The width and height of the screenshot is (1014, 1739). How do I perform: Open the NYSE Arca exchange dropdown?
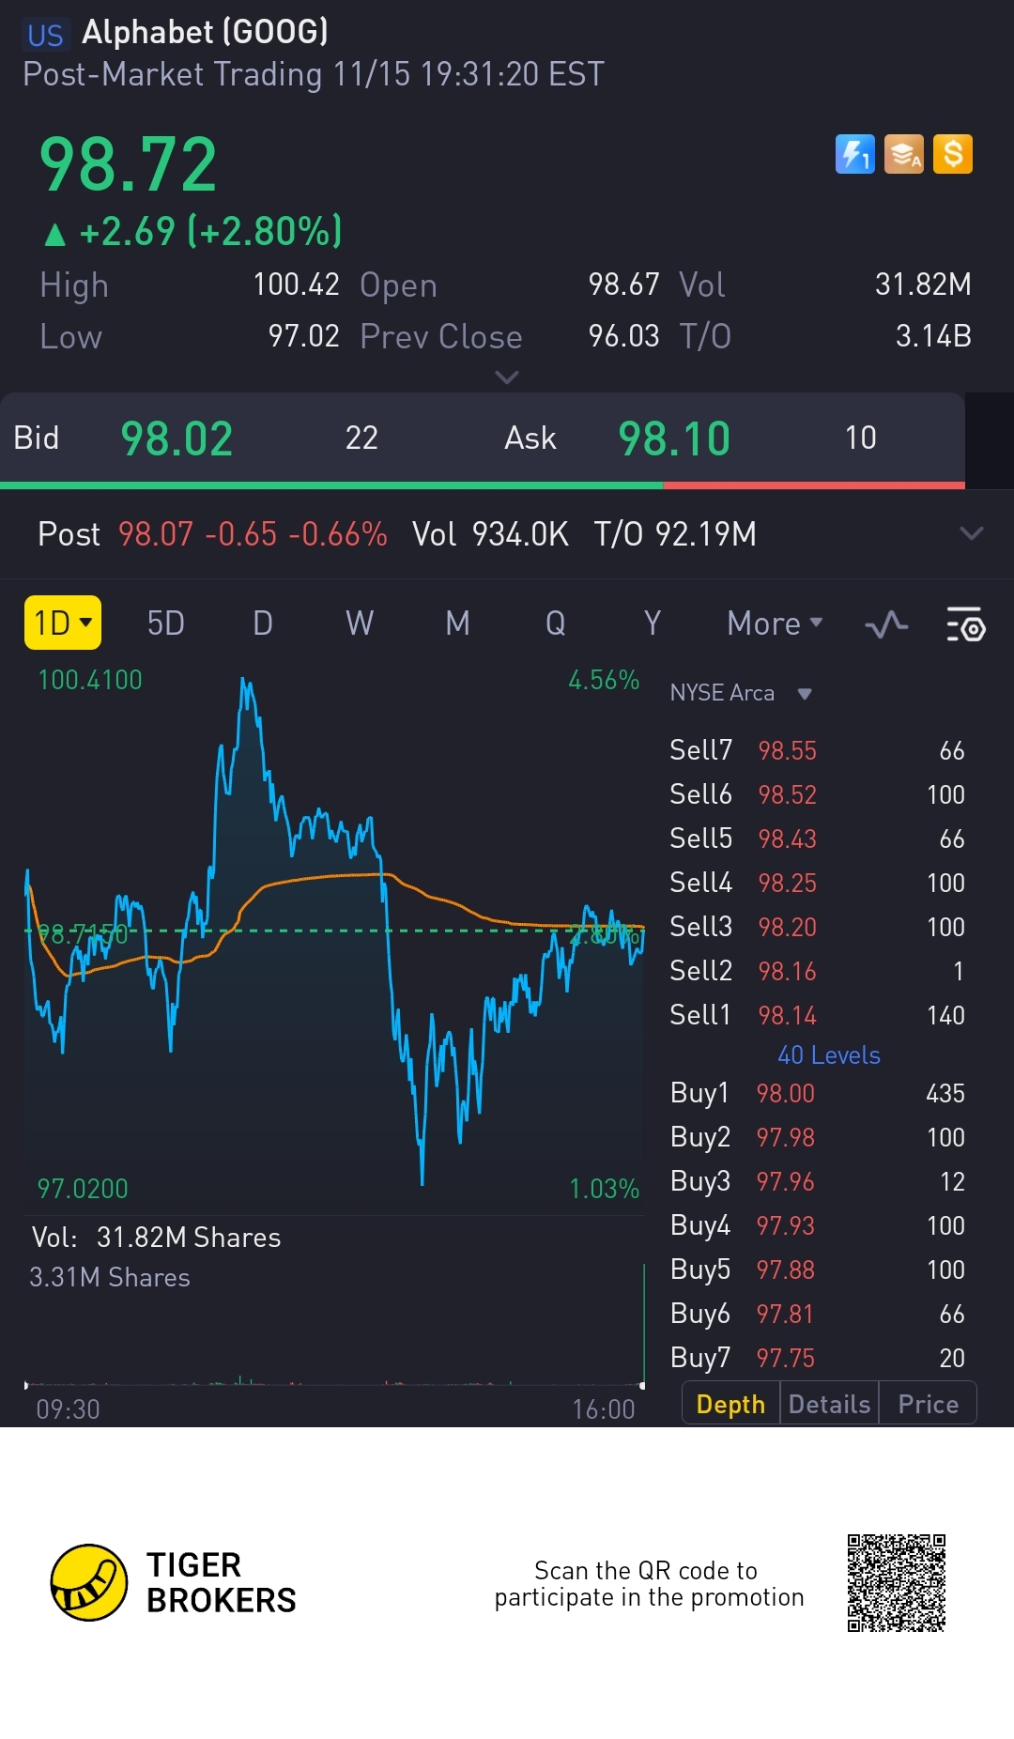[741, 693]
